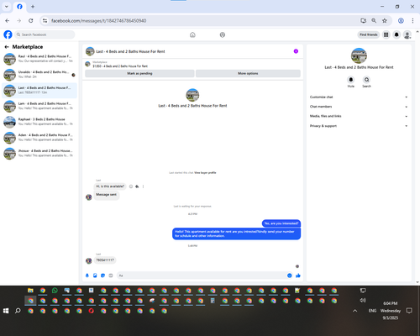Click the More options button

point(248,73)
